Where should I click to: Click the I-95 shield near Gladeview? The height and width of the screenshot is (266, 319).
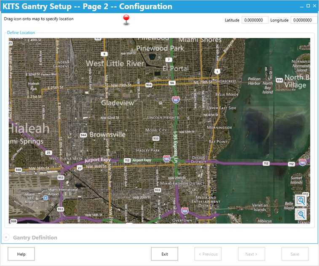(176, 100)
